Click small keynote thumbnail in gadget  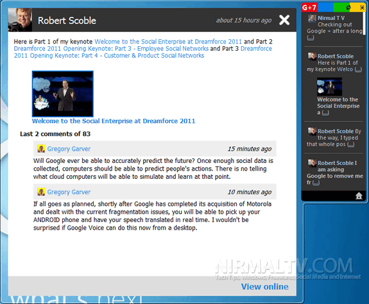(329, 87)
